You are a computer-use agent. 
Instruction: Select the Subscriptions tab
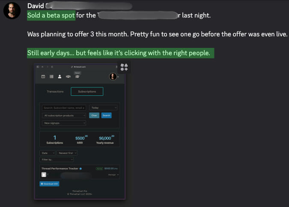click(x=87, y=92)
